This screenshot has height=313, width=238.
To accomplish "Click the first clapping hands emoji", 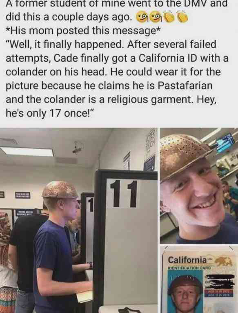I will point(169,18).
